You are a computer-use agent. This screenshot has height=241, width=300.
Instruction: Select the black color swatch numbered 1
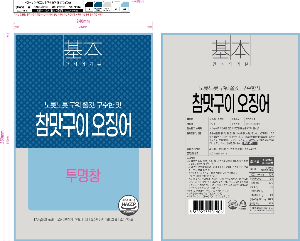89,5
